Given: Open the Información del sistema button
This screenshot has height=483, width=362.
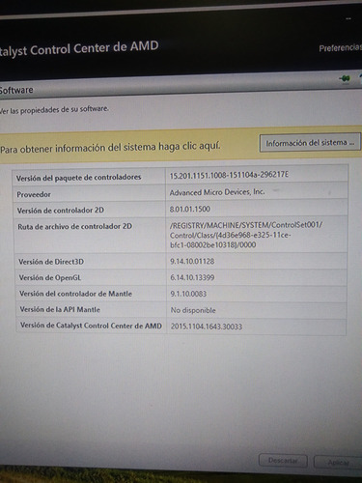Looking at the screenshot, I should [x=310, y=143].
